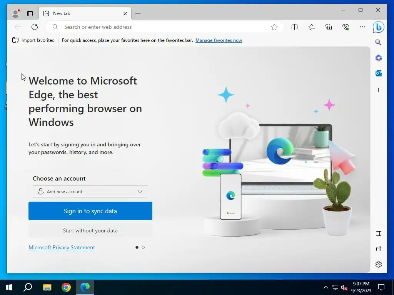Click Import favorites
Screen dimensions: 394x295
33,40
